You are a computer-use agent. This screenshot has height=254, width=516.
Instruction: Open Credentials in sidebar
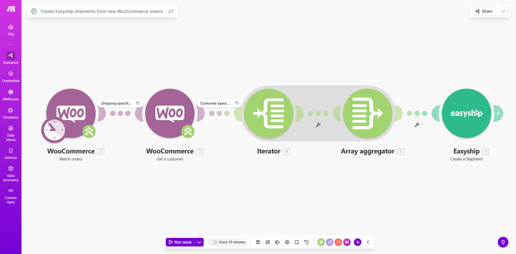tap(11, 77)
